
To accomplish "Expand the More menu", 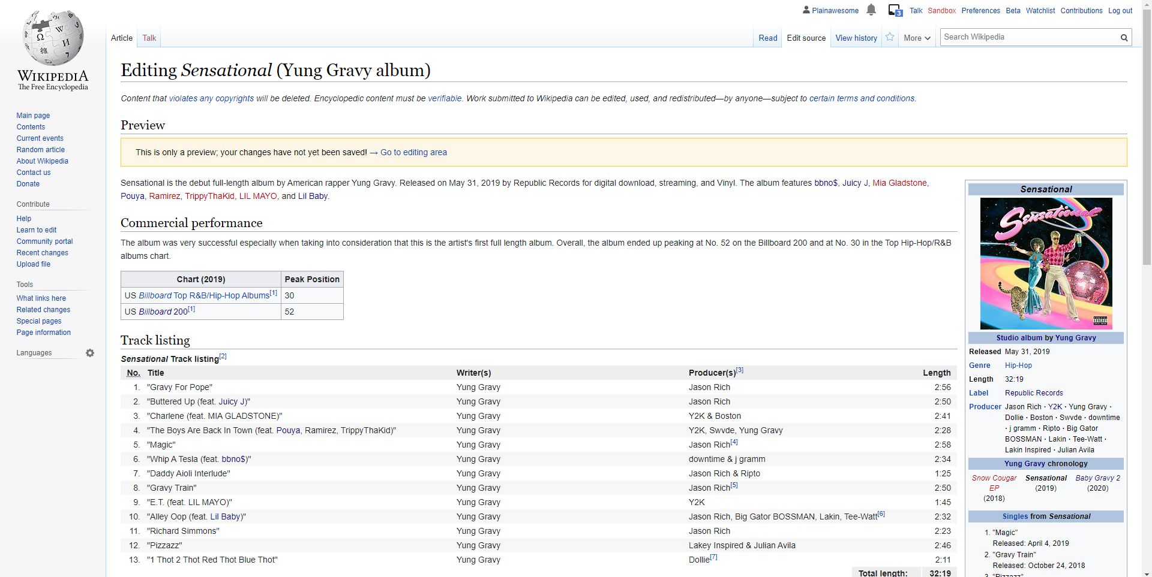I will [916, 38].
